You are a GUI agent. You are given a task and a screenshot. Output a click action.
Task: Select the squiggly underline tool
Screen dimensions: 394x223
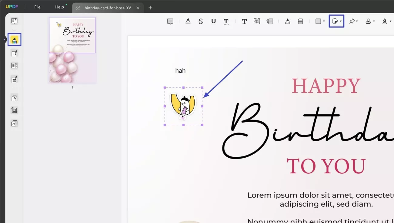pos(226,21)
